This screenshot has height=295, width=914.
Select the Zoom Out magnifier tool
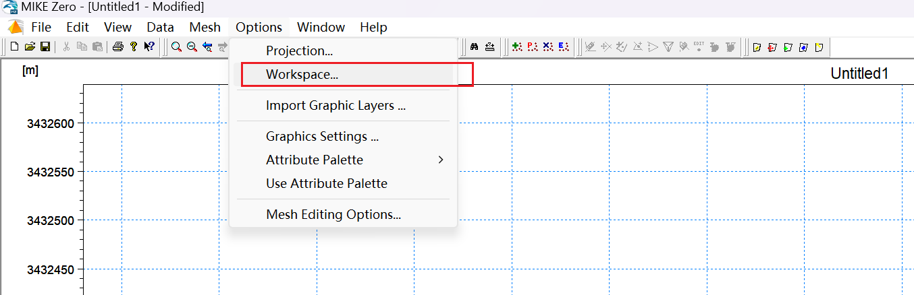coord(192,46)
